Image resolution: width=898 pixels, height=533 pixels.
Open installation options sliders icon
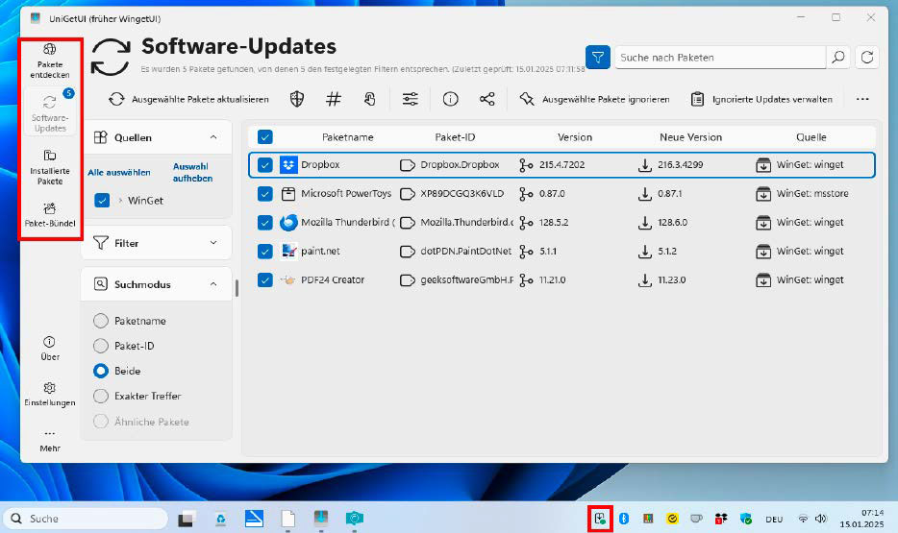(x=411, y=99)
